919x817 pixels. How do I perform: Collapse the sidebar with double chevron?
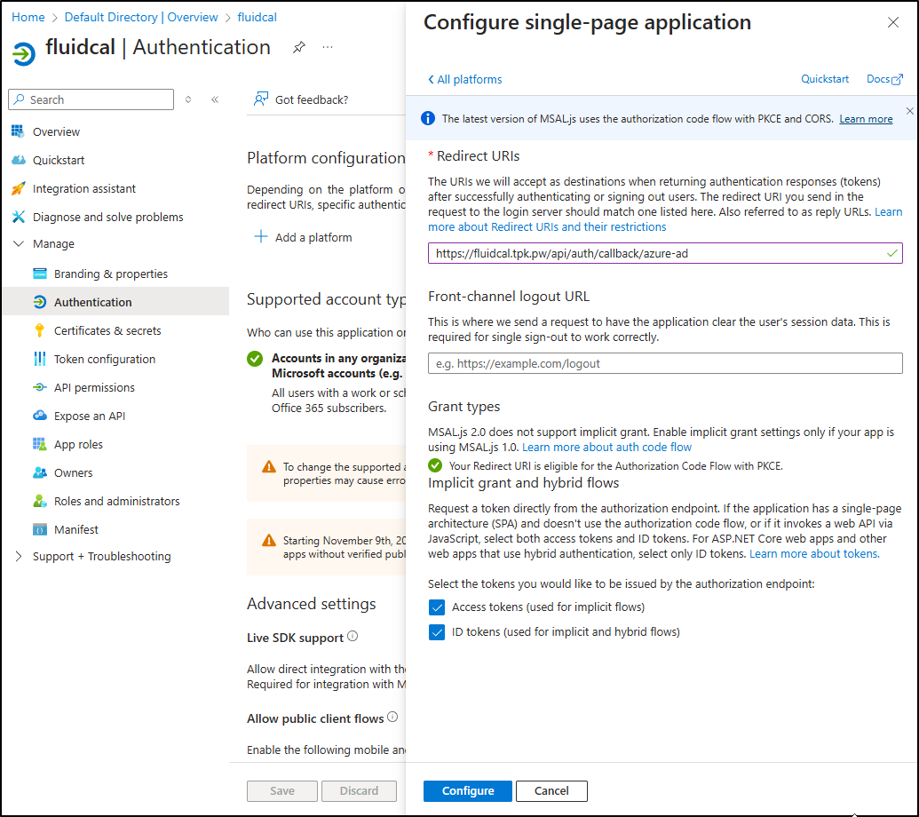pos(215,99)
